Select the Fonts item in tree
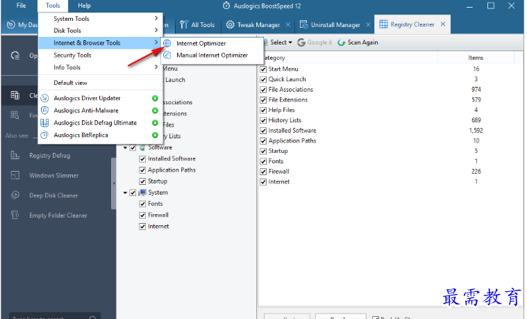527x319 pixels. tap(156, 204)
